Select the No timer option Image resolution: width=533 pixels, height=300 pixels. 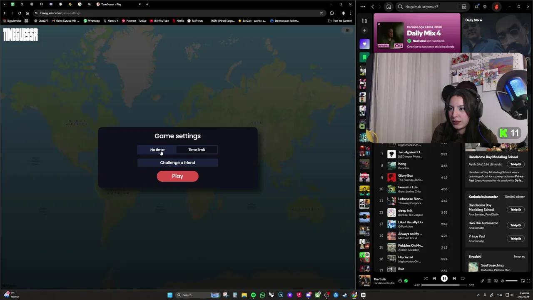point(157,150)
